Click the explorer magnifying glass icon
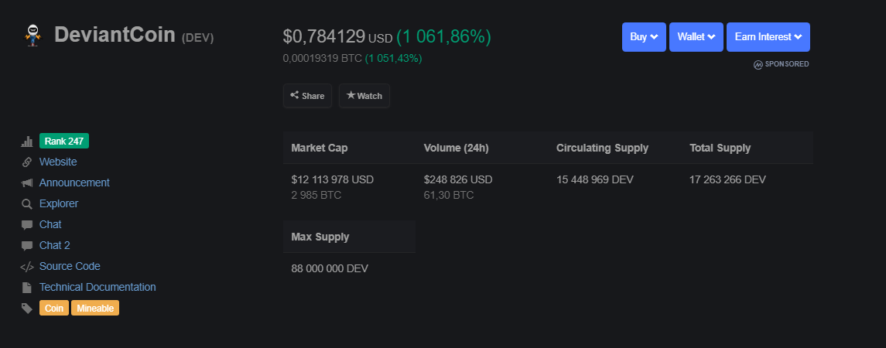Screen dimensions: 886x348 click(x=27, y=204)
